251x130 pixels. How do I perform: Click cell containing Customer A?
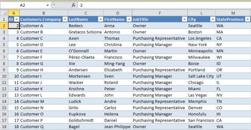click(44, 26)
